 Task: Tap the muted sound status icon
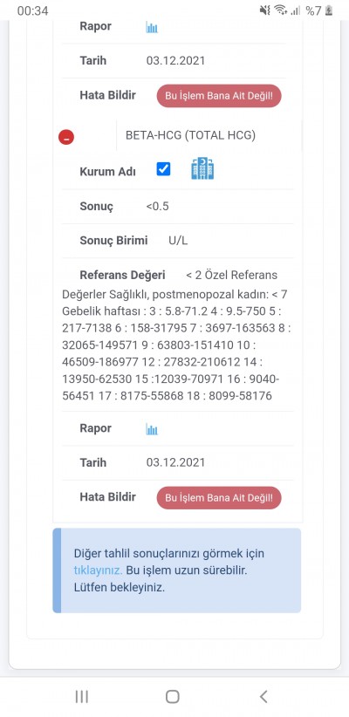tap(265, 10)
